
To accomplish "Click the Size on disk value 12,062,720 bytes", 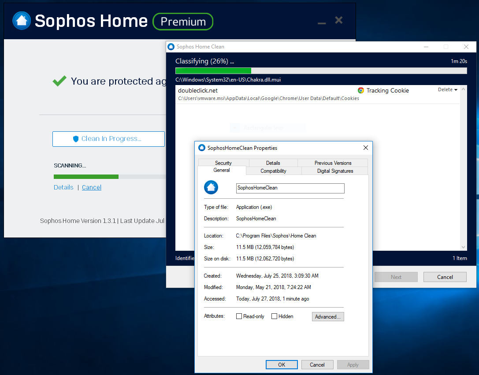I will coord(265,259).
